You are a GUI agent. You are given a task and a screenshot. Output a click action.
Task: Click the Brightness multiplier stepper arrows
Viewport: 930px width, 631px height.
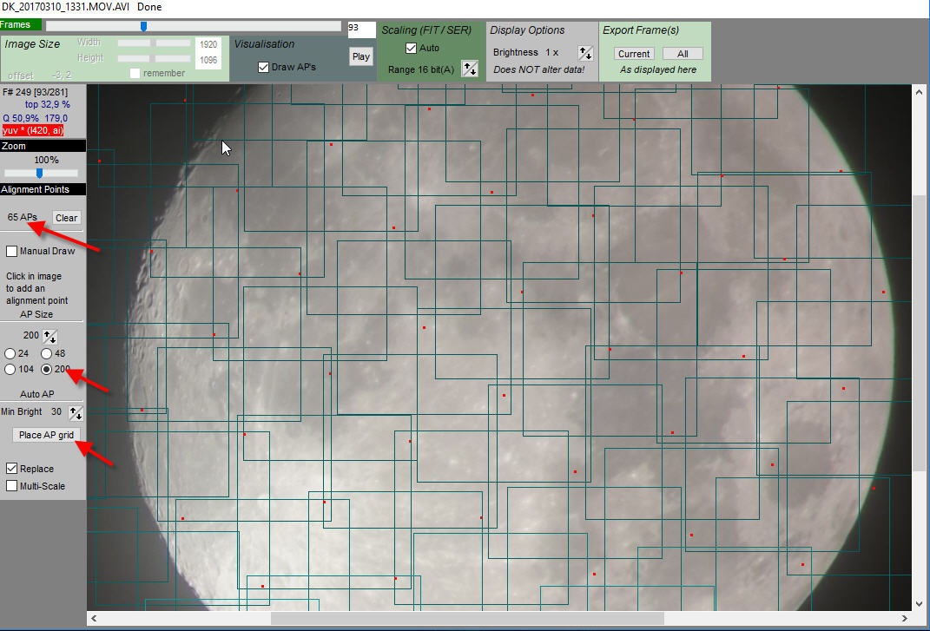(585, 53)
